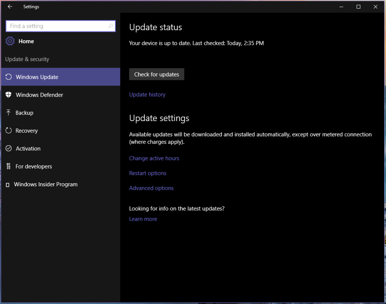Click the search magnifier icon

coord(110,26)
